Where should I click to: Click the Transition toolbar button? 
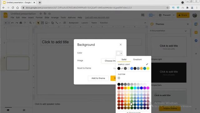[104, 23]
